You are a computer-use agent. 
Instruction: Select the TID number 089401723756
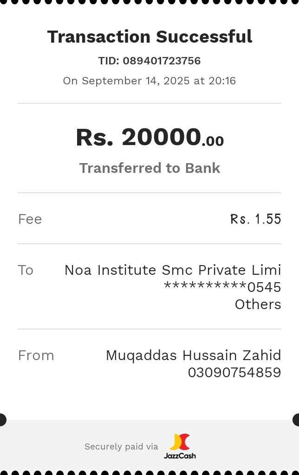click(162, 61)
